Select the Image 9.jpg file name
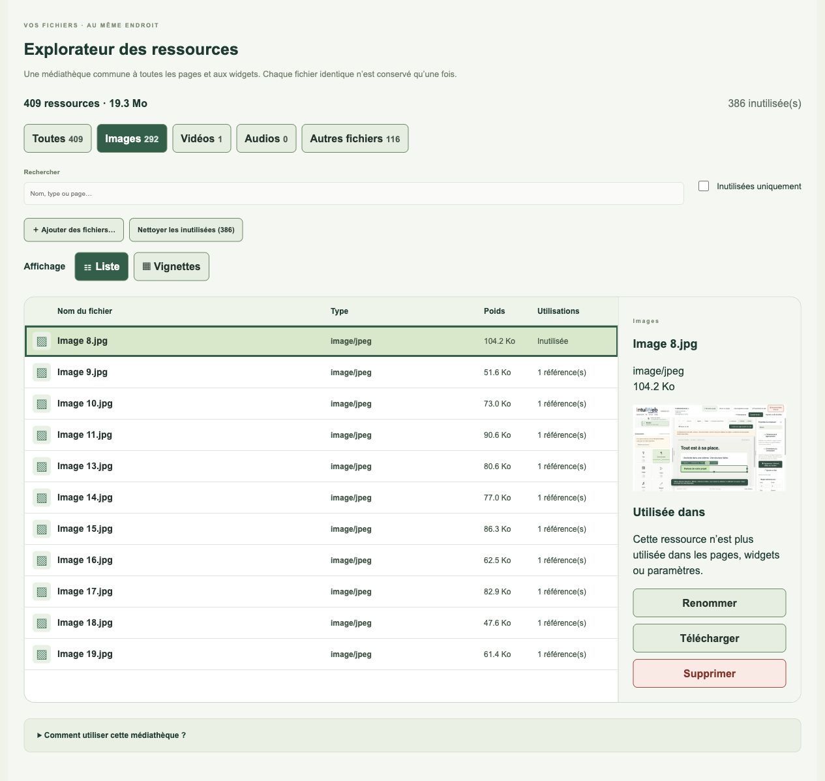Screen dimensions: 825x781 pos(82,372)
